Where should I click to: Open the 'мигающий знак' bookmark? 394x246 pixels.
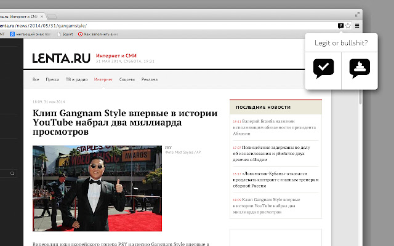click(30, 34)
